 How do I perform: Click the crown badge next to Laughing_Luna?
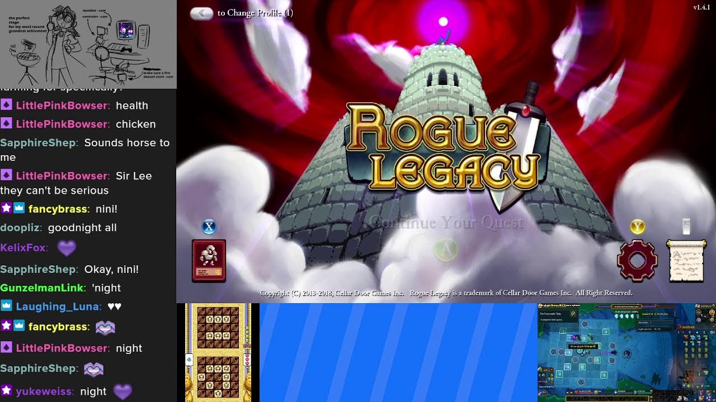click(6, 306)
